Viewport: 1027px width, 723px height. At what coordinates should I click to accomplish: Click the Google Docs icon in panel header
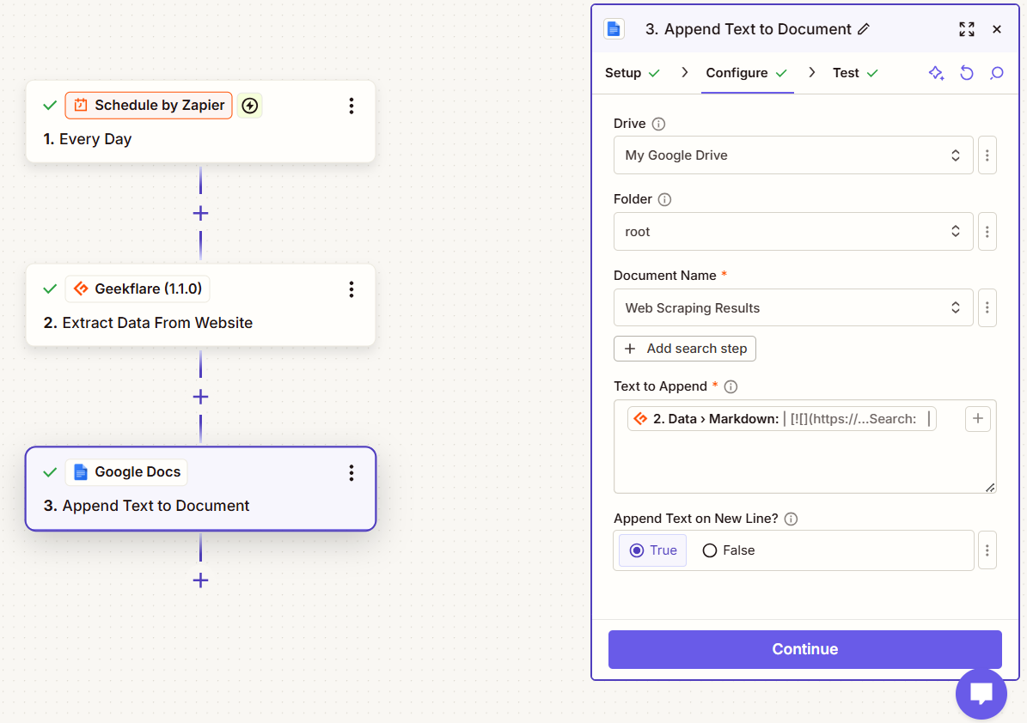614,29
